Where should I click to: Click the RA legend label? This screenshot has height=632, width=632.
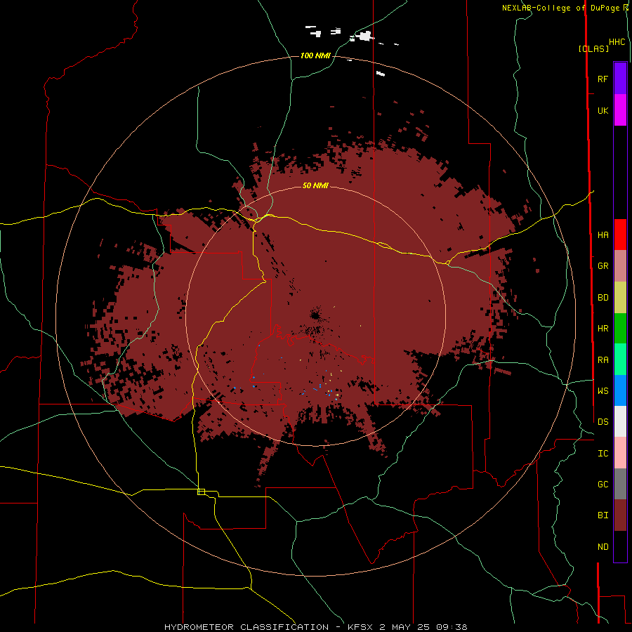coord(603,360)
